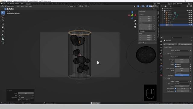Select the Add Cube tool
193x109 pixels.
coord(3,42)
